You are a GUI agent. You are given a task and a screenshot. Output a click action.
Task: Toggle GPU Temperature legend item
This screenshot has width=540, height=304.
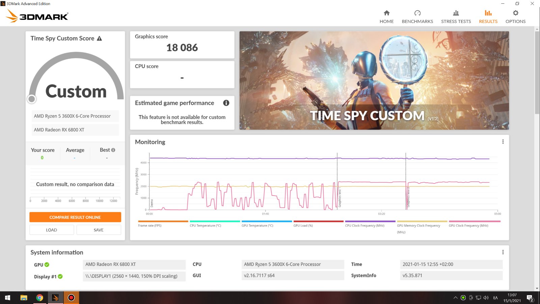(267, 224)
